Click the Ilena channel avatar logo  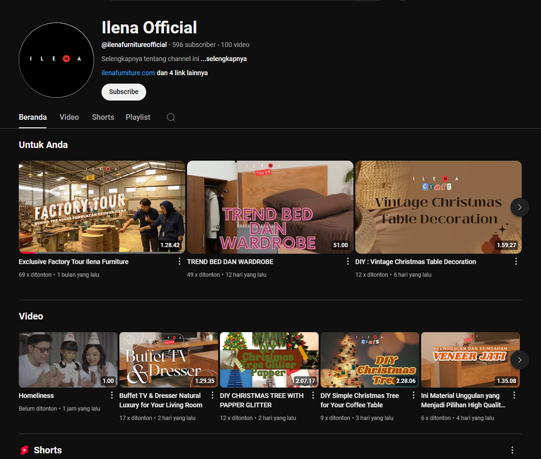pos(56,60)
